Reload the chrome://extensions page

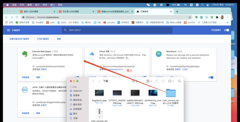(17, 17)
